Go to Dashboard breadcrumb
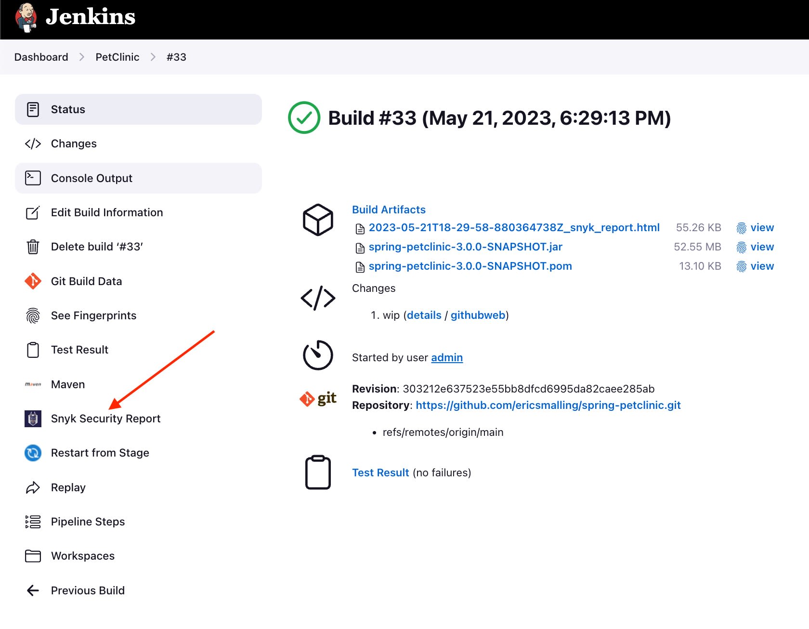Viewport: 809px width, 629px height. 41,57
